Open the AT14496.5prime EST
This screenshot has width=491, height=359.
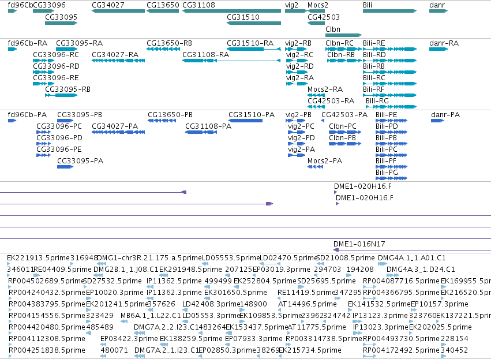280,310
